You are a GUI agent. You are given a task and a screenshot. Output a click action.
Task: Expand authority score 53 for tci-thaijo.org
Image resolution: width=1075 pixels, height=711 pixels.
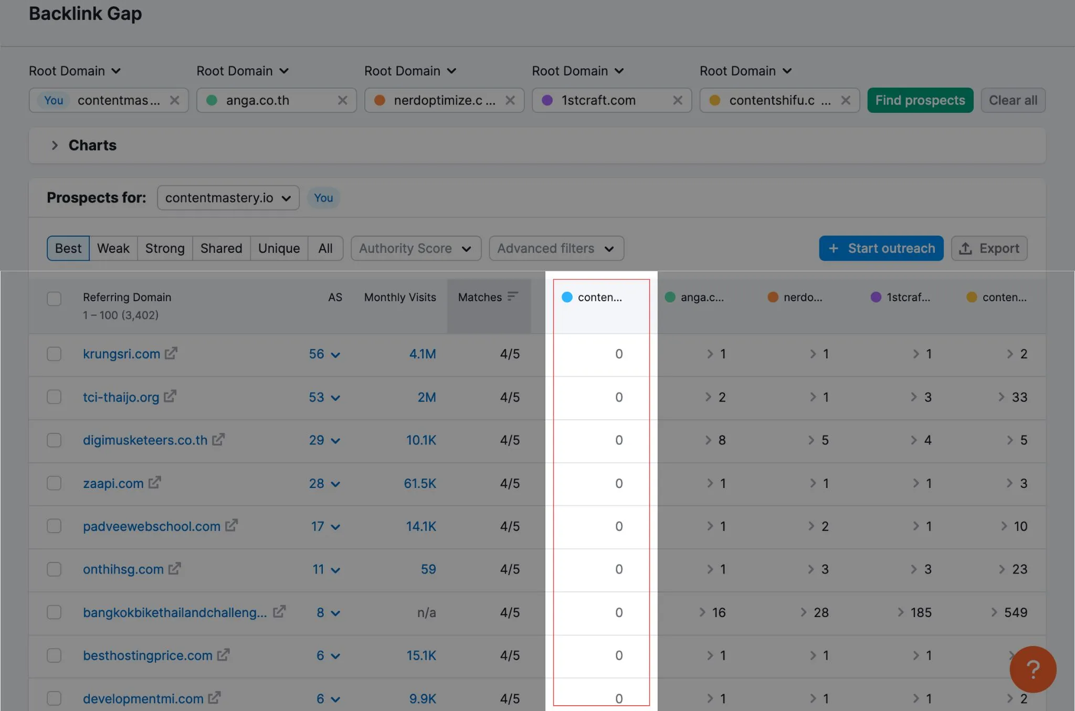pos(324,397)
